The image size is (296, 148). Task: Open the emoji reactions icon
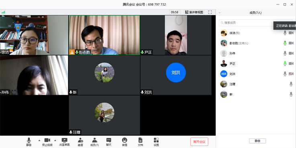tap(125, 142)
